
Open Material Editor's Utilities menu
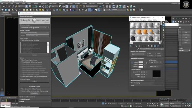tap(155, 20)
